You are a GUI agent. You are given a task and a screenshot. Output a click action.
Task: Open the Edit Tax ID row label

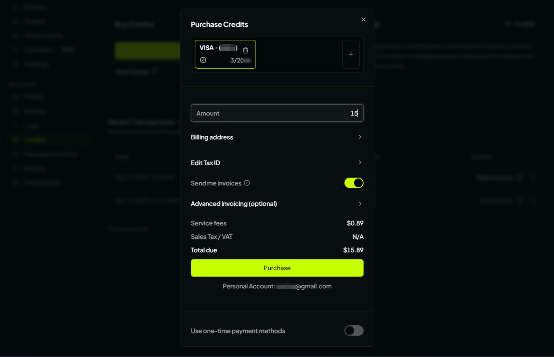click(206, 163)
